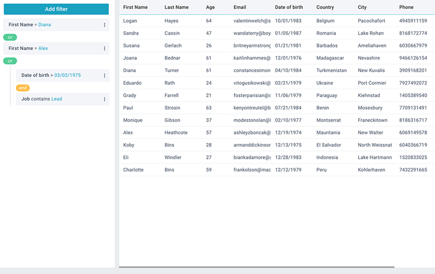Sort by City column header
Viewport: 435px width, 274px height.
tap(362, 7)
